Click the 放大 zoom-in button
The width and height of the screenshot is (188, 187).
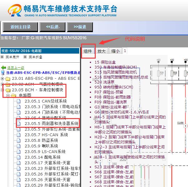[101, 51]
